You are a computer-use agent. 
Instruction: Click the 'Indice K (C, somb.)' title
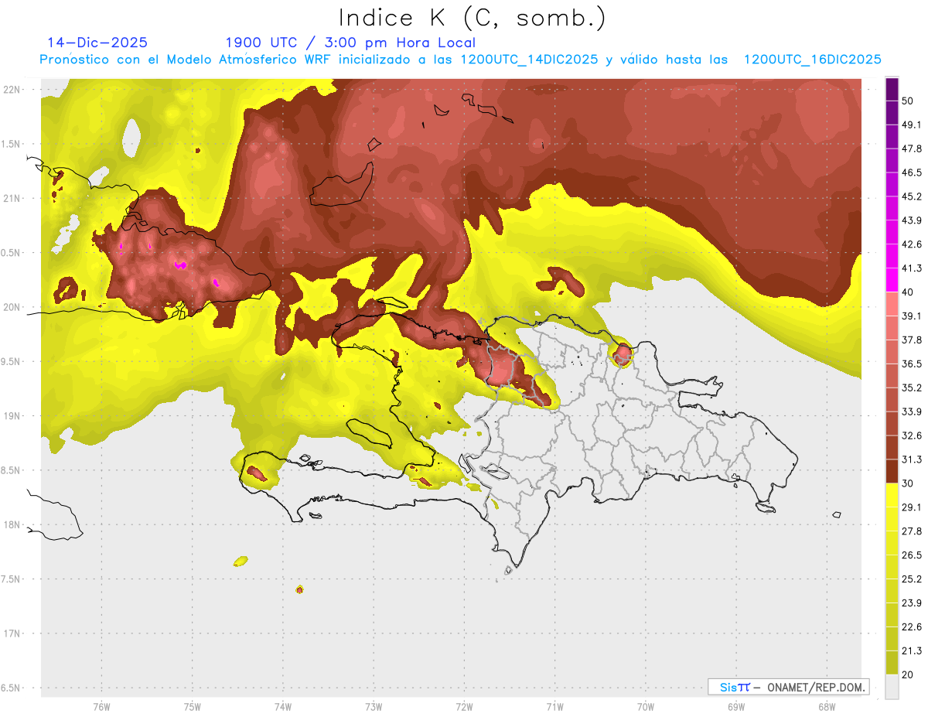[x=472, y=18]
